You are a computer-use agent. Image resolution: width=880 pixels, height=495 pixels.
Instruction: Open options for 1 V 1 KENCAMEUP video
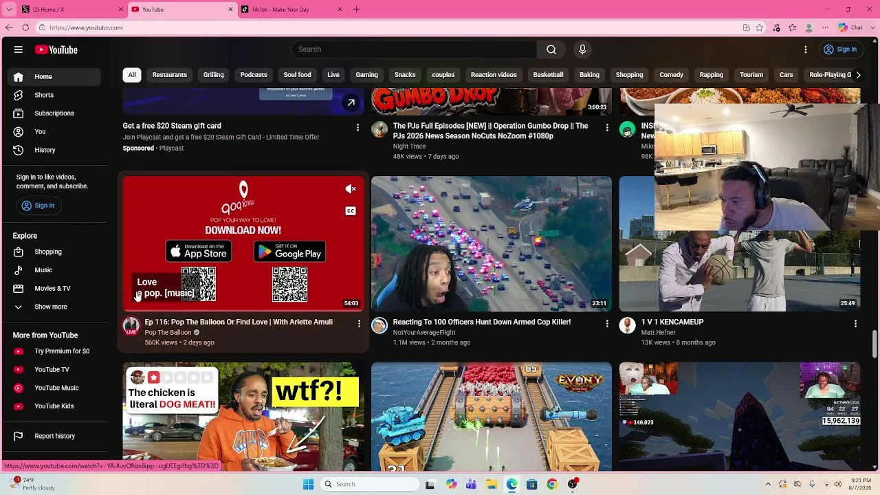855,323
